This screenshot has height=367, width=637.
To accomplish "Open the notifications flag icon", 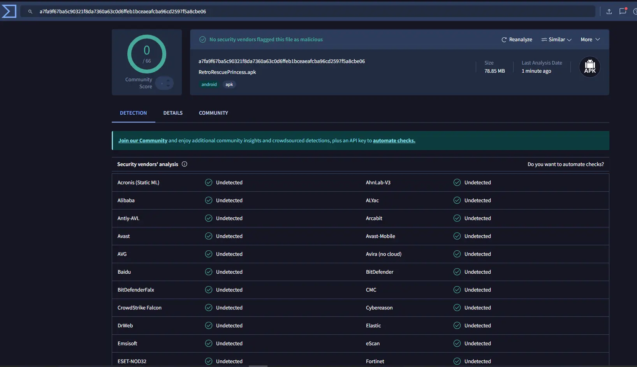I will point(623,11).
